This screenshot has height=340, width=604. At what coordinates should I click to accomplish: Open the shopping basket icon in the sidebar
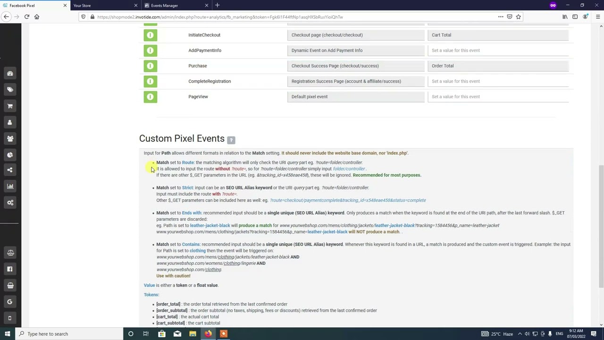point(10,285)
